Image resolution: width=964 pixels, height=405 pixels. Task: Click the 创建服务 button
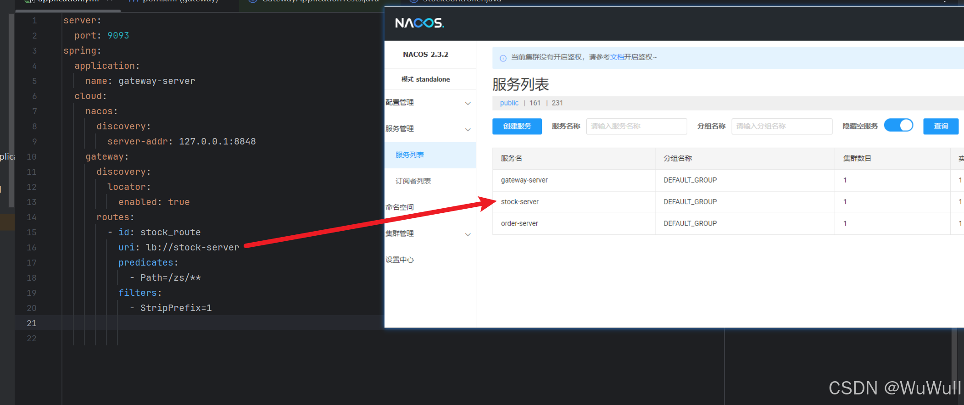click(x=517, y=126)
